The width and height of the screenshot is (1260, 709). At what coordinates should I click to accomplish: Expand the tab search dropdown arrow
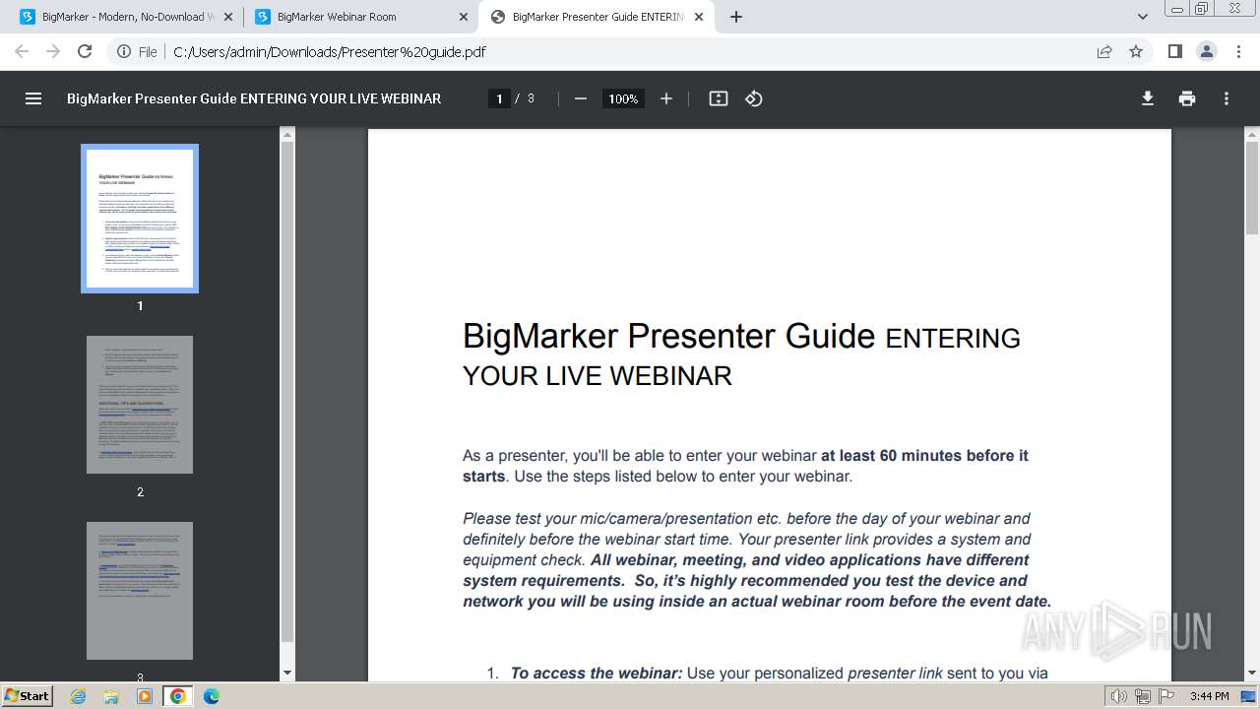1143,17
